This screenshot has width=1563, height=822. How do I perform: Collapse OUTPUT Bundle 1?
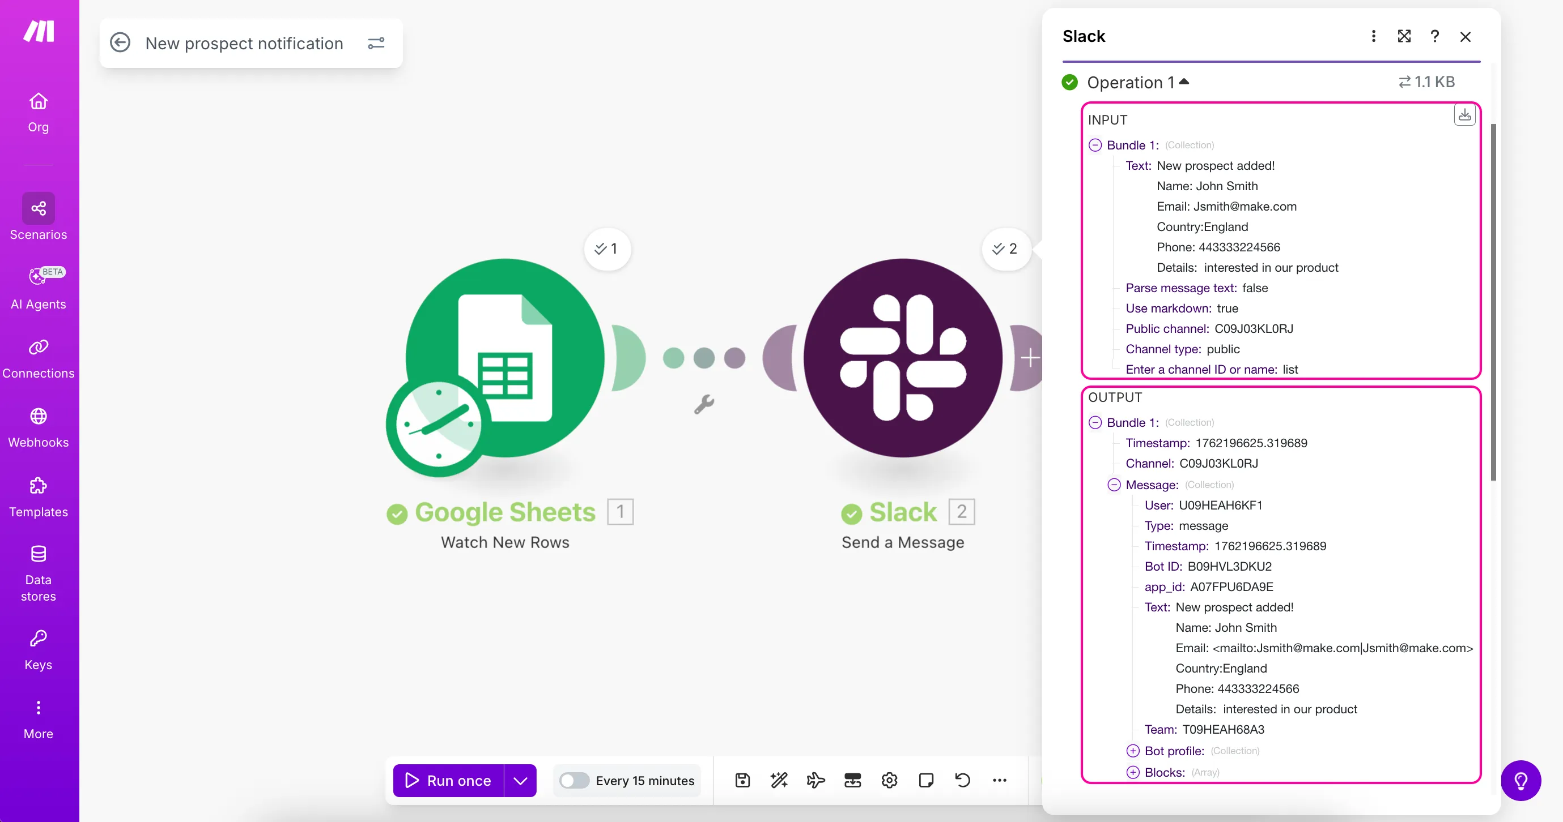tap(1095, 422)
